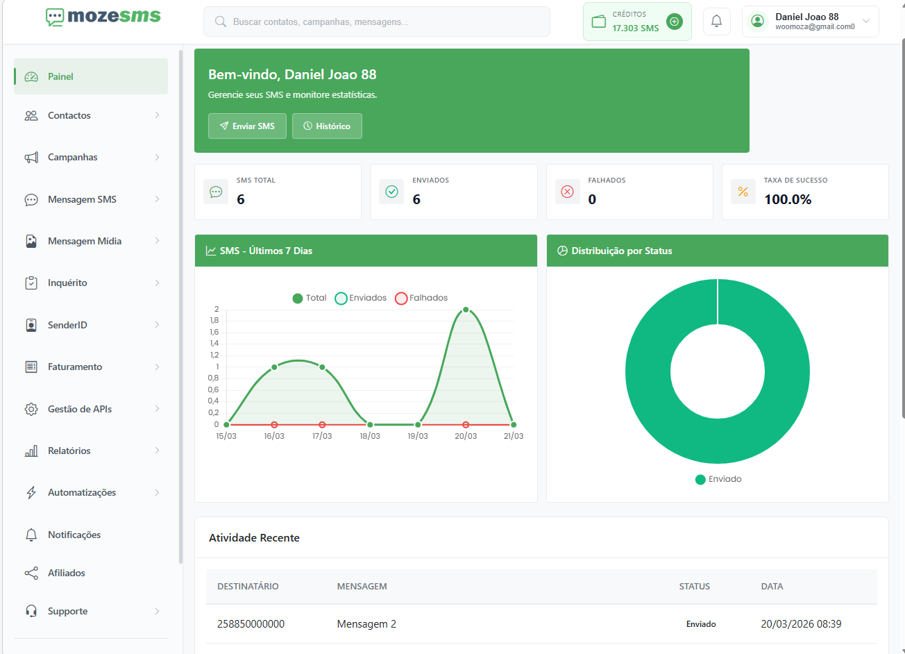Toggle the Enviados series in chart legend
Viewport: 905px width, 654px height.
(x=361, y=298)
